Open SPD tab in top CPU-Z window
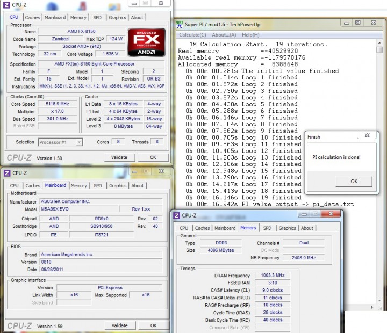 click(x=97, y=18)
